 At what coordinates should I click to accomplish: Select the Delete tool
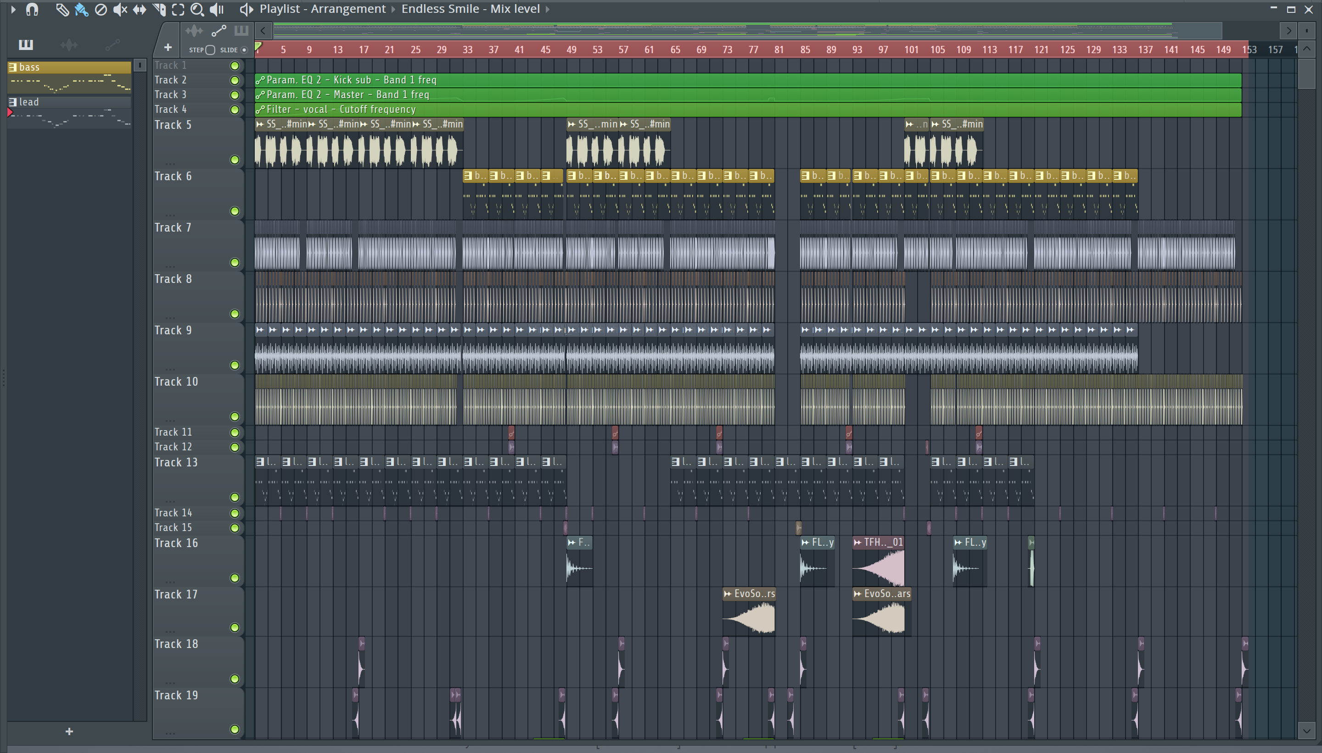tap(101, 9)
